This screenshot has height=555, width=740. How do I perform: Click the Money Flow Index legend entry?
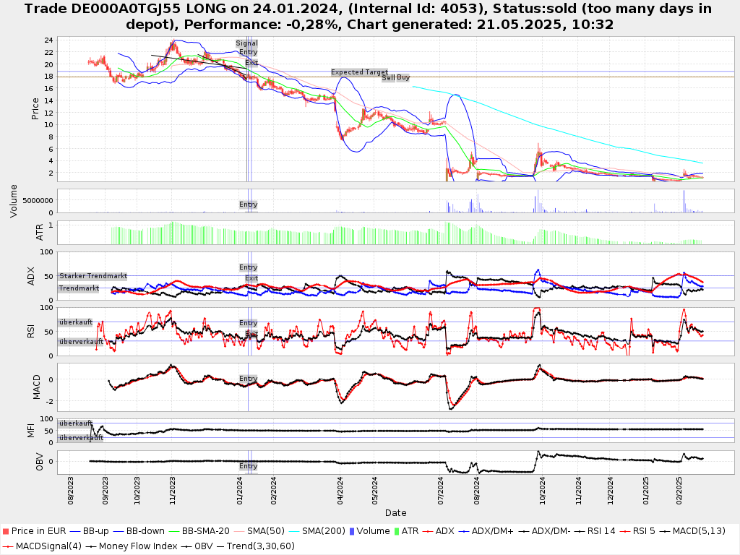click(x=137, y=546)
